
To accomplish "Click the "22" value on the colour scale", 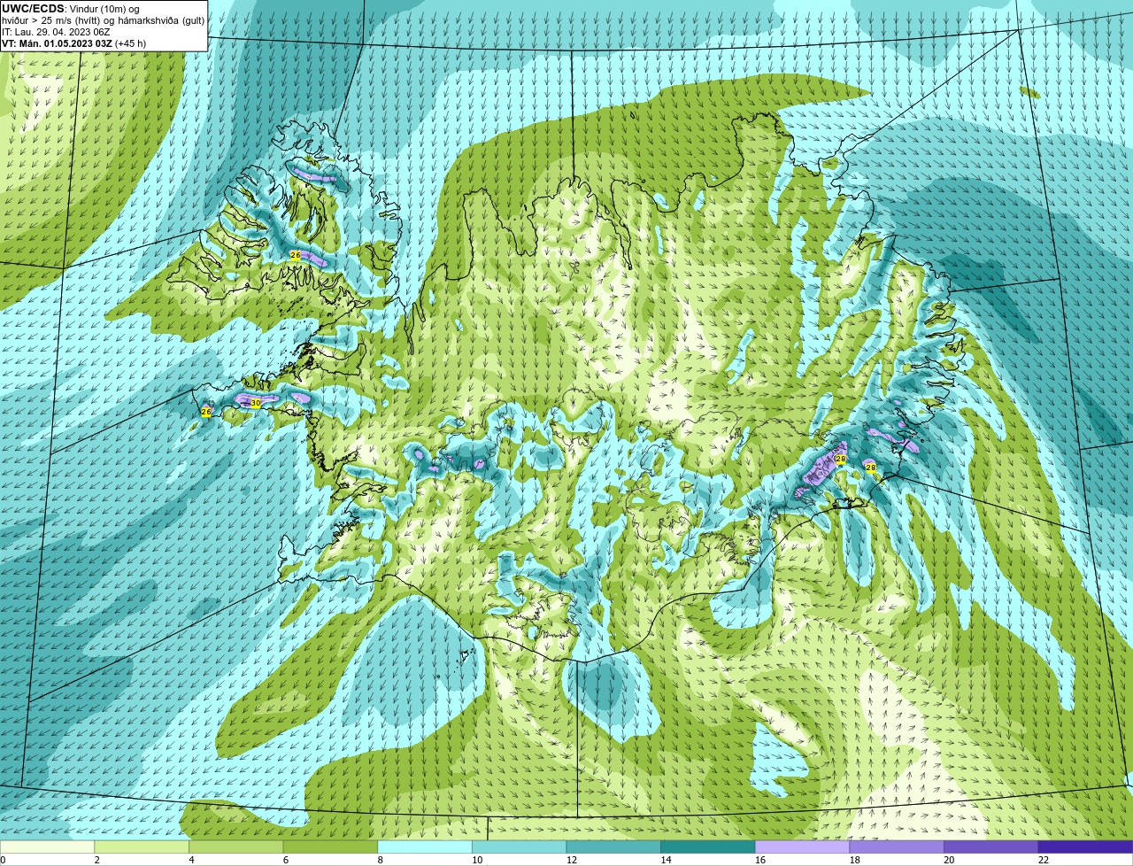I will [1044, 860].
